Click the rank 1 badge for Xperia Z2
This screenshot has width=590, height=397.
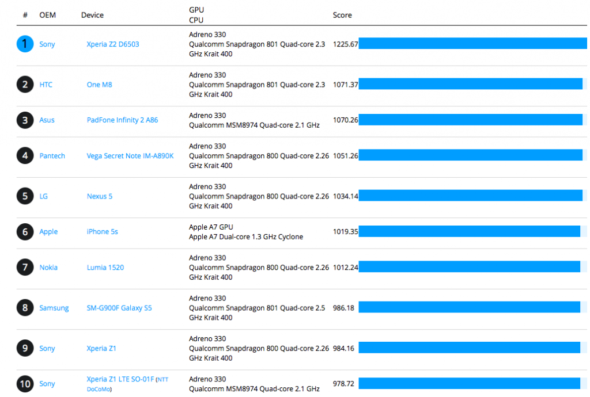pos(25,44)
